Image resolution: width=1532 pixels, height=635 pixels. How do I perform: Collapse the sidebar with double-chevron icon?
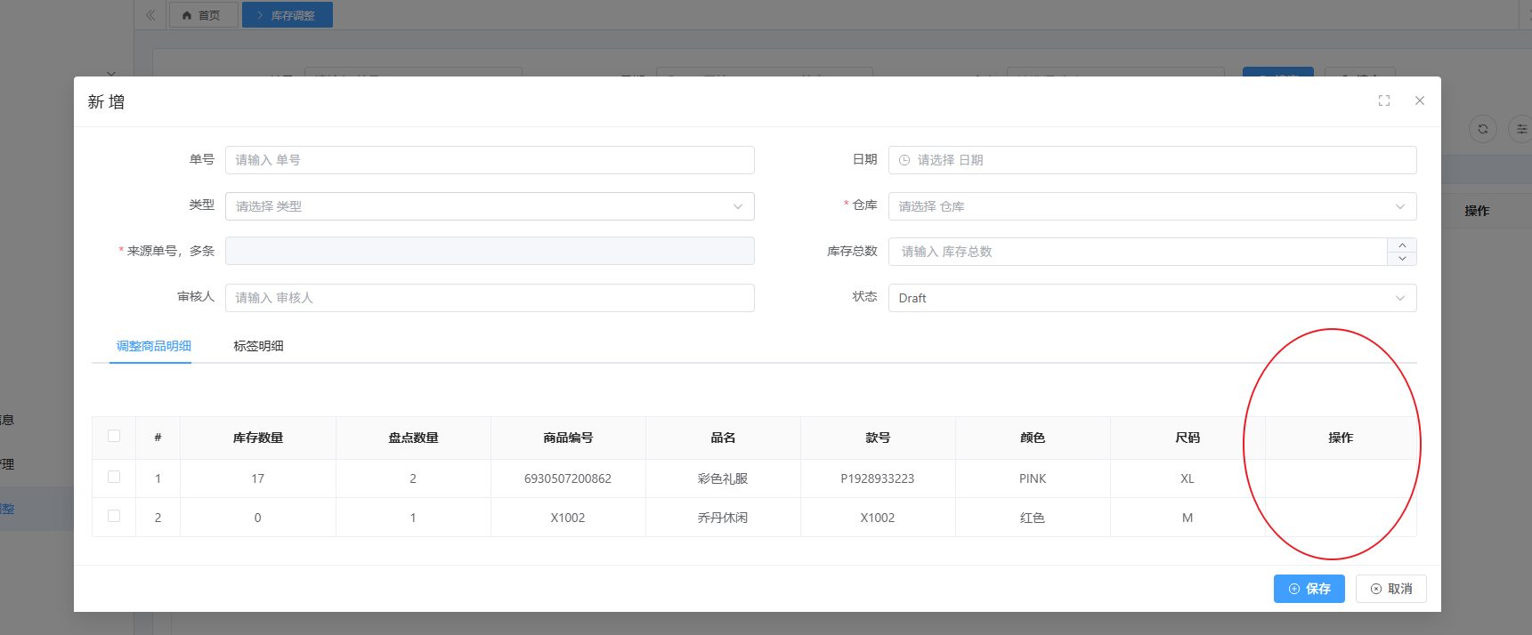(x=150, y=15)
